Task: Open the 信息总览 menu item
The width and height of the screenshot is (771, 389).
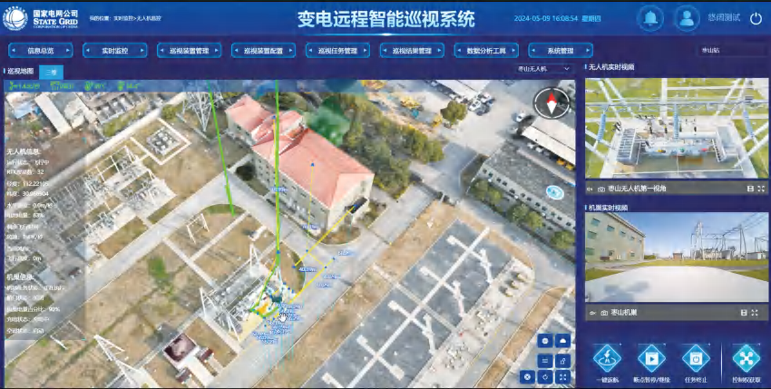Action: [41, 51]
